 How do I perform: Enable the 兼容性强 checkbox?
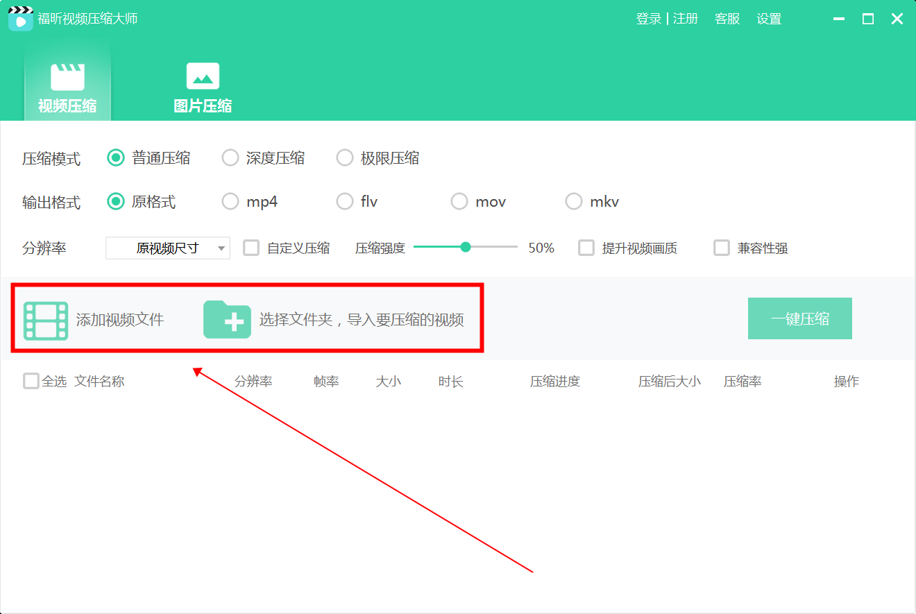(x=722, y=248)
